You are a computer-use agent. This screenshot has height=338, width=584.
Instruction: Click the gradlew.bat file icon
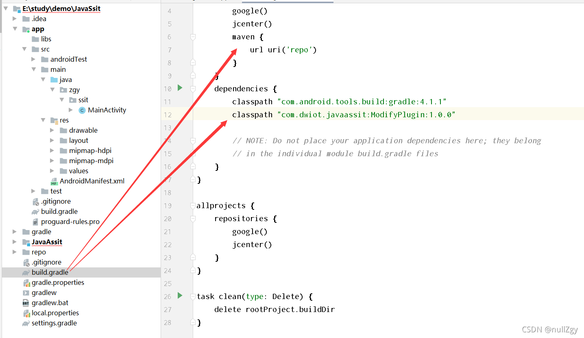[26, 303]
